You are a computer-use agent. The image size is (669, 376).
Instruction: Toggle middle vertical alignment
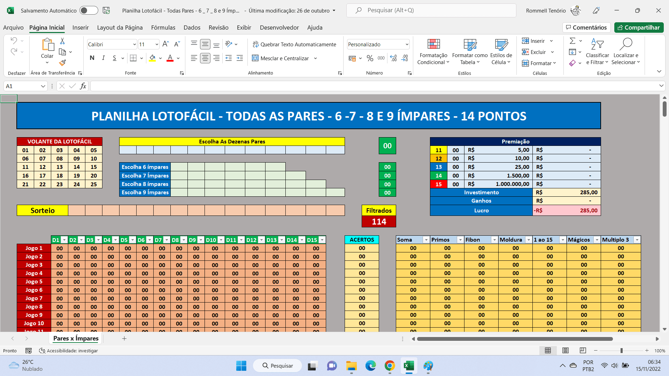tap(205, 44)
